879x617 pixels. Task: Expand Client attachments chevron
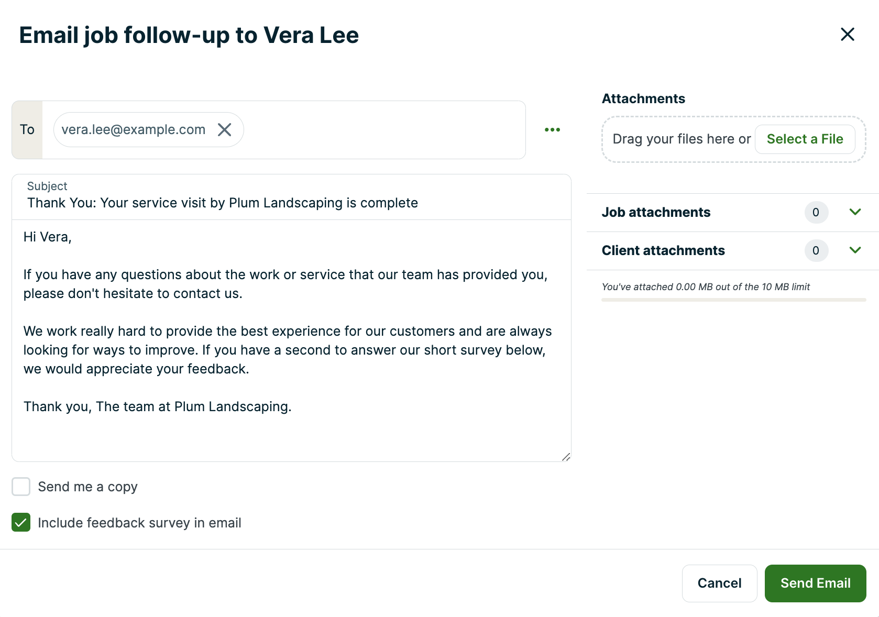coord(855,250)
